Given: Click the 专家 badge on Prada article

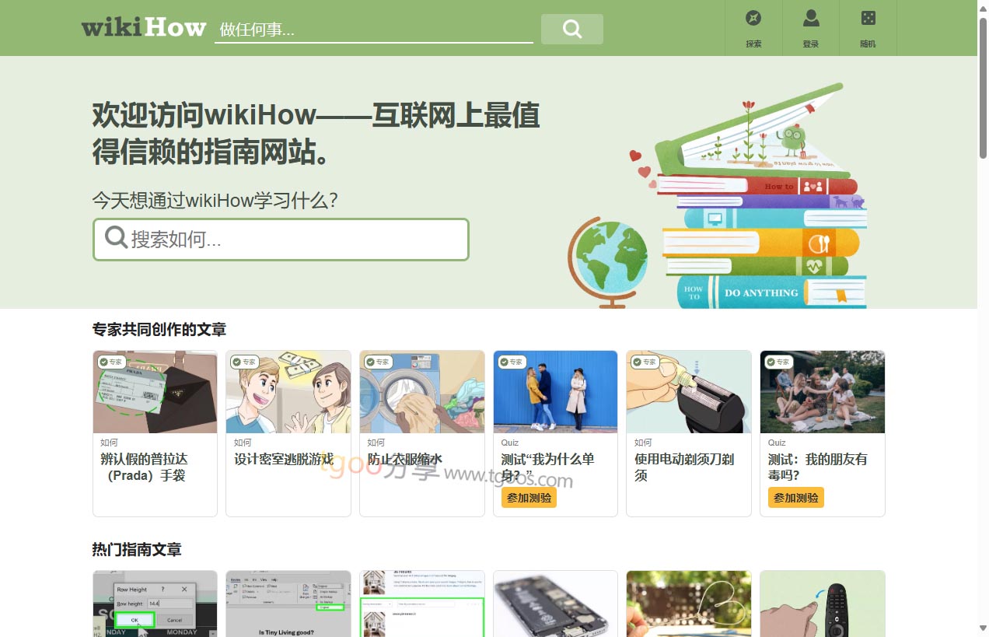Looking at the screenshot, I should [x=111, y=362].
